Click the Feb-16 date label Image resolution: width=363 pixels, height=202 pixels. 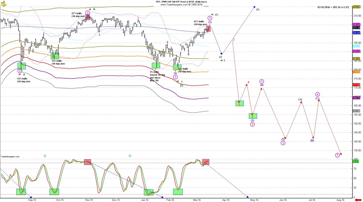coord(170,200)
